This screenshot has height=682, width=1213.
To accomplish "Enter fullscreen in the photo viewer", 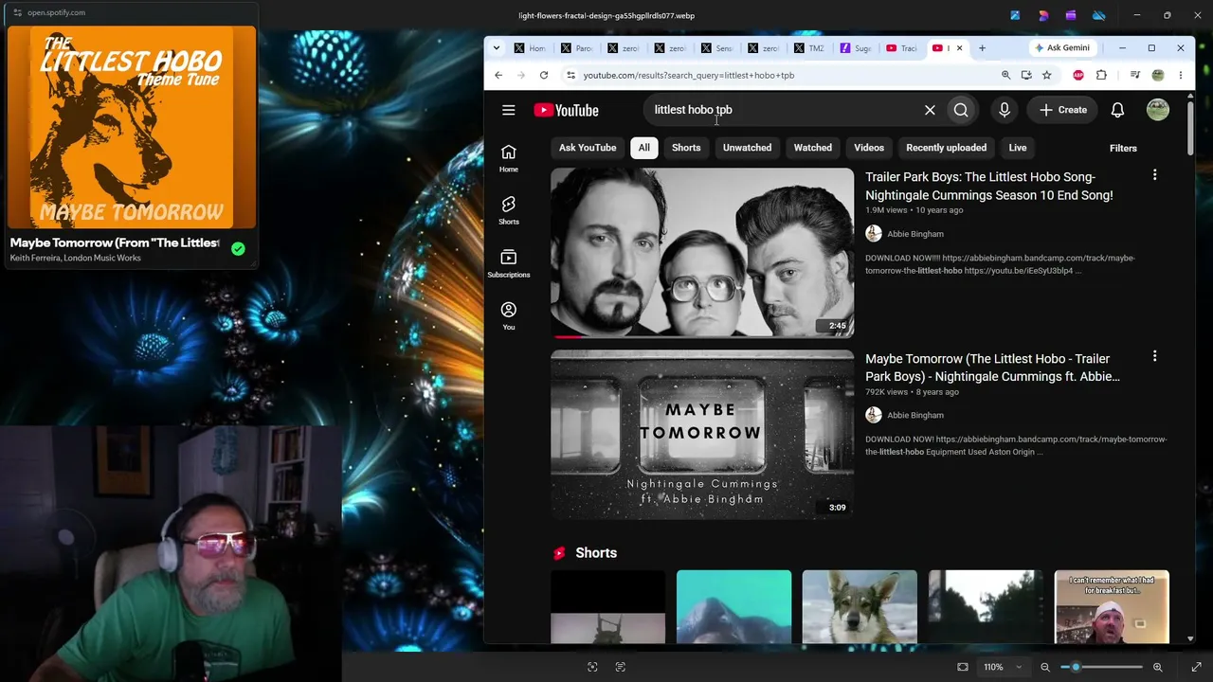I will coord(1197,667).
